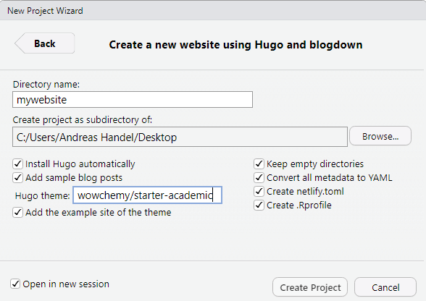Toggle Create netlify.toml option
Image resolution: width=426 pixels, height=301 pixels.
click(259, 192)
